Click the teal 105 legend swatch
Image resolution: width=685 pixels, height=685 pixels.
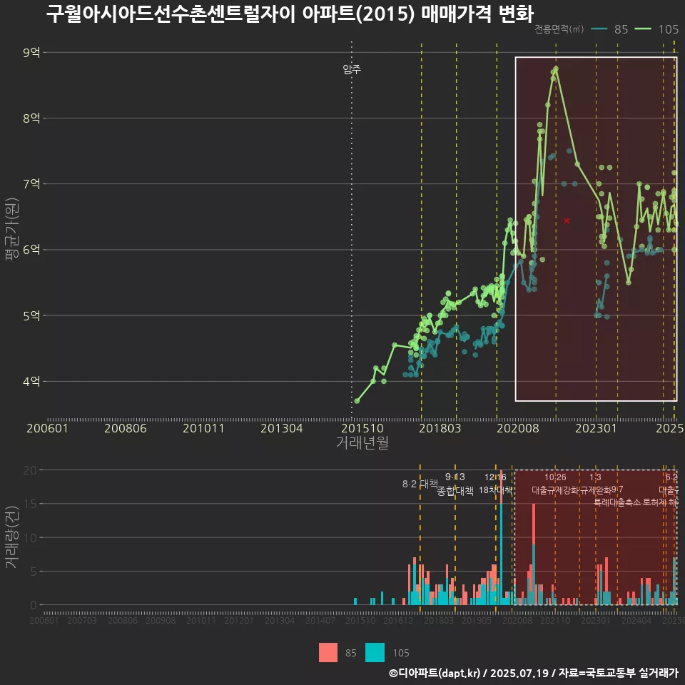[375, 653]
